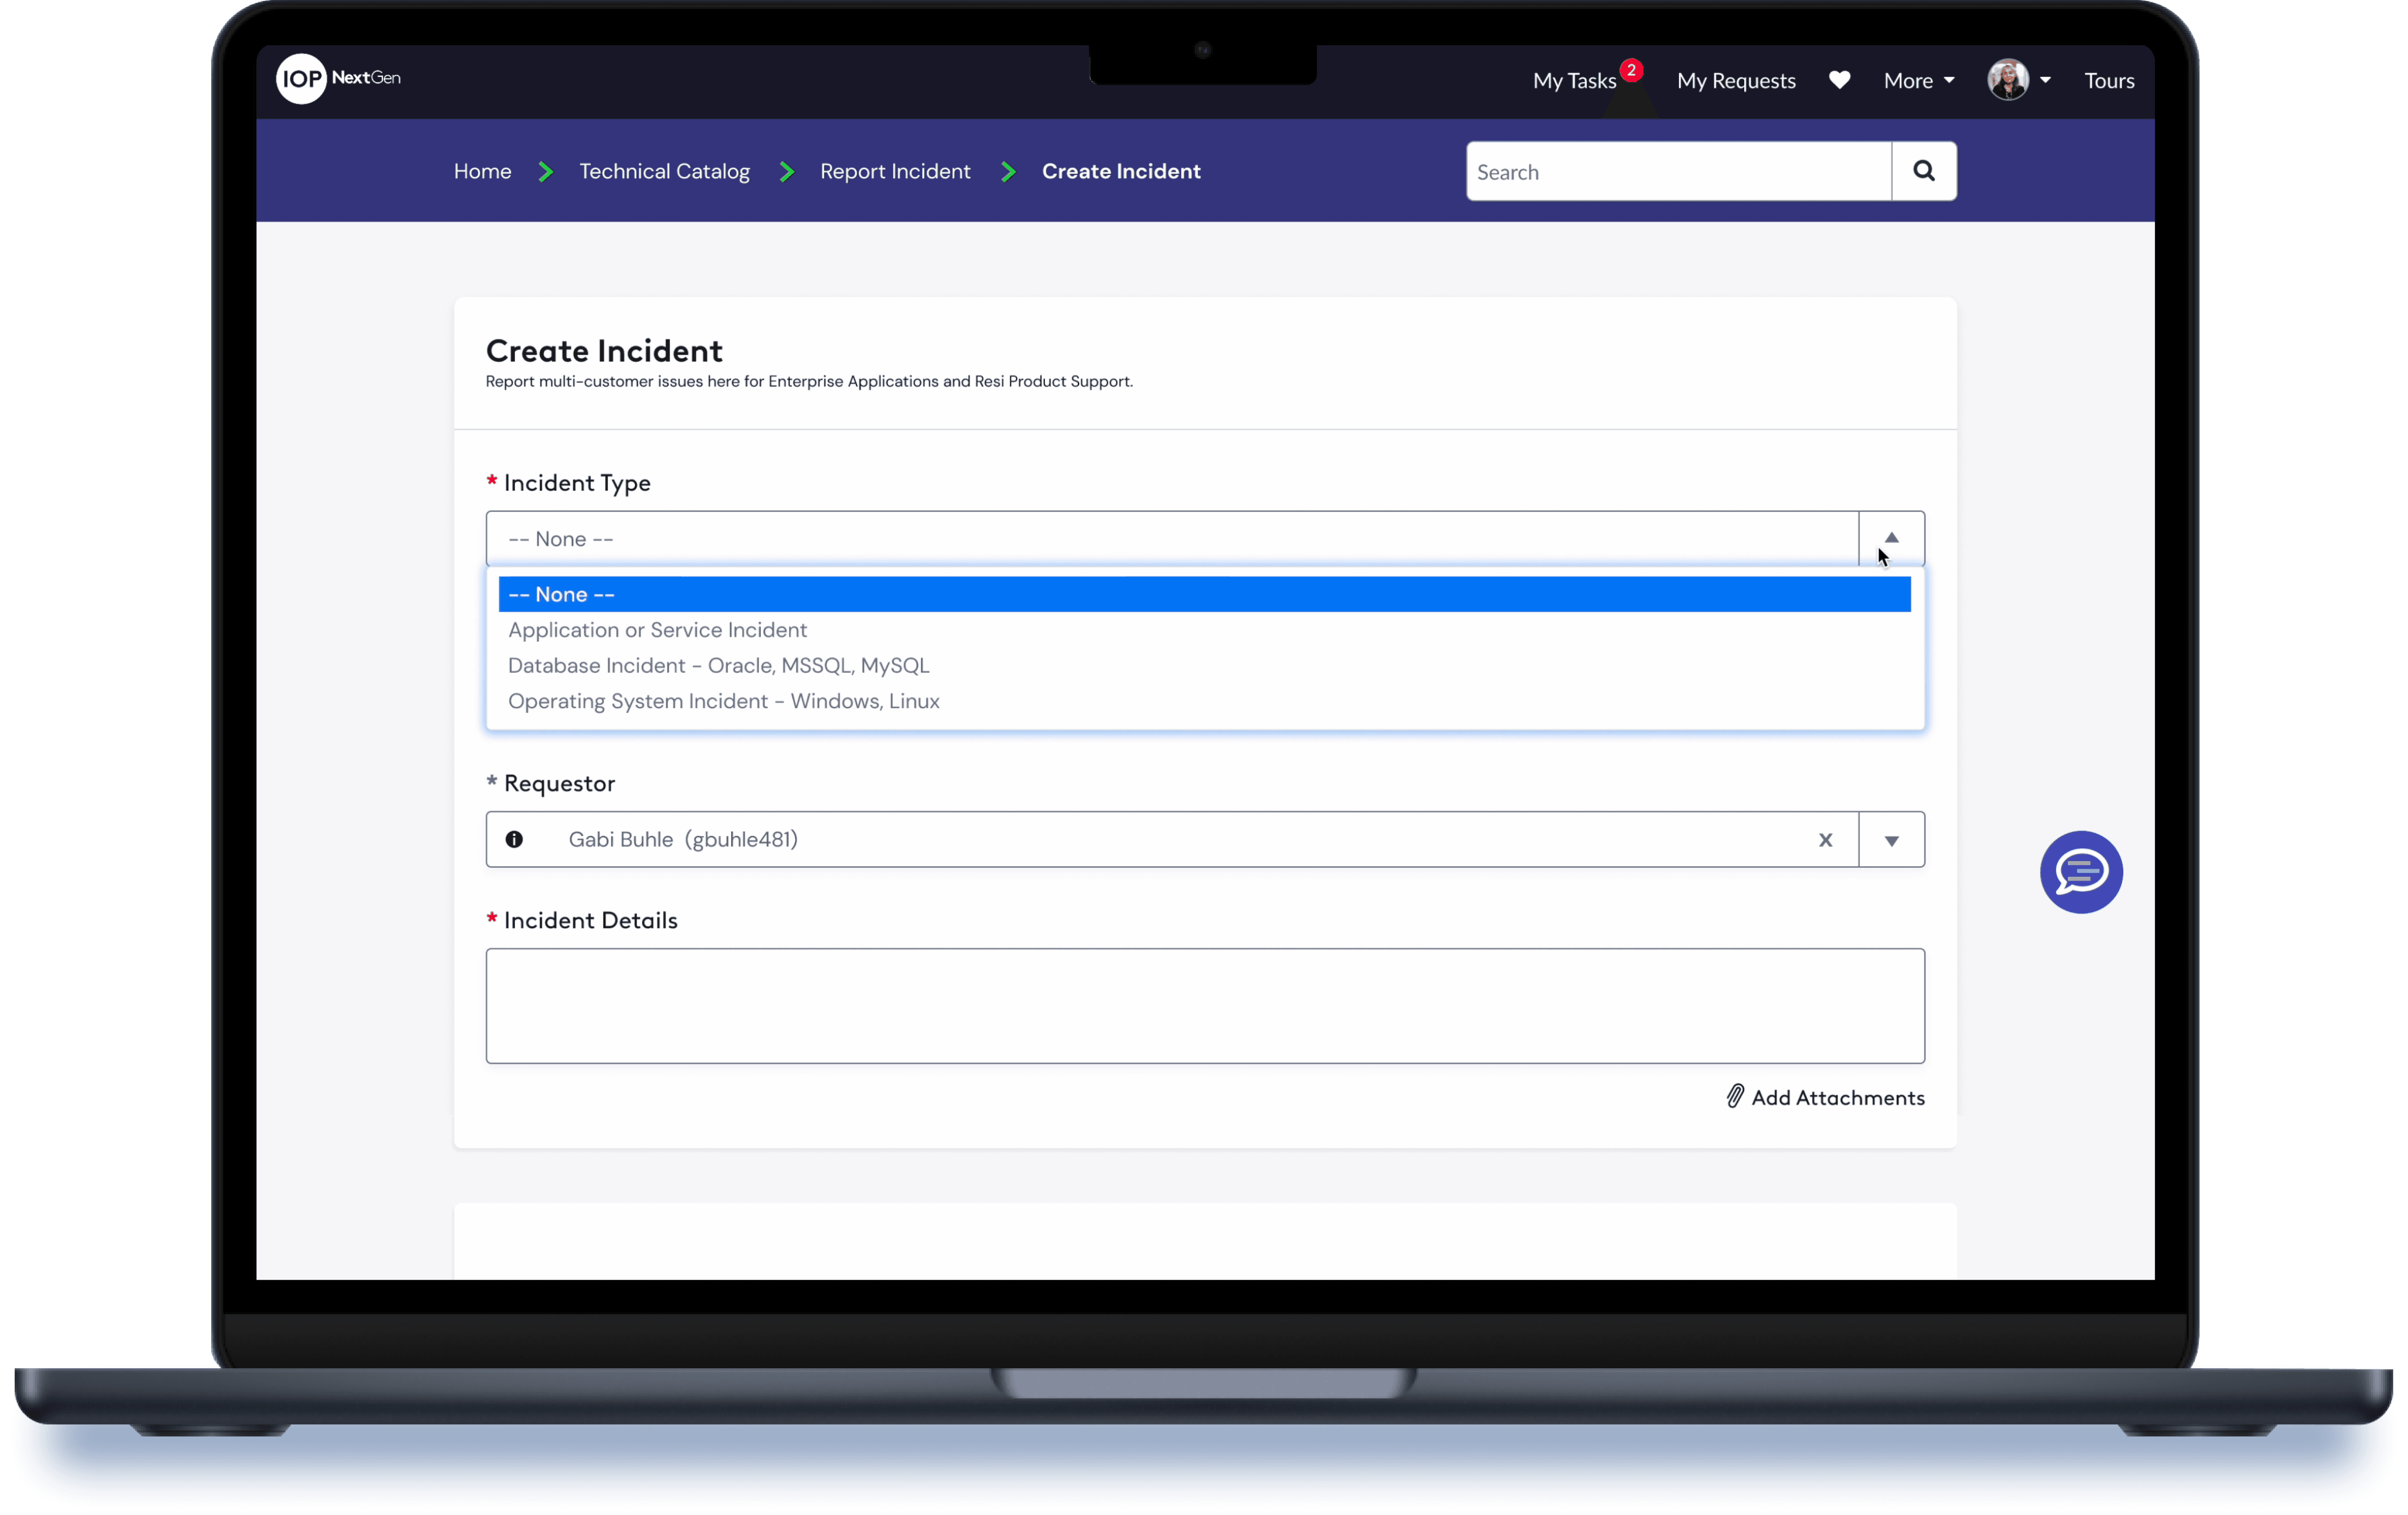Select the -- None -- option
The height and width of the screenshot is (1515, 2408).
561,595
